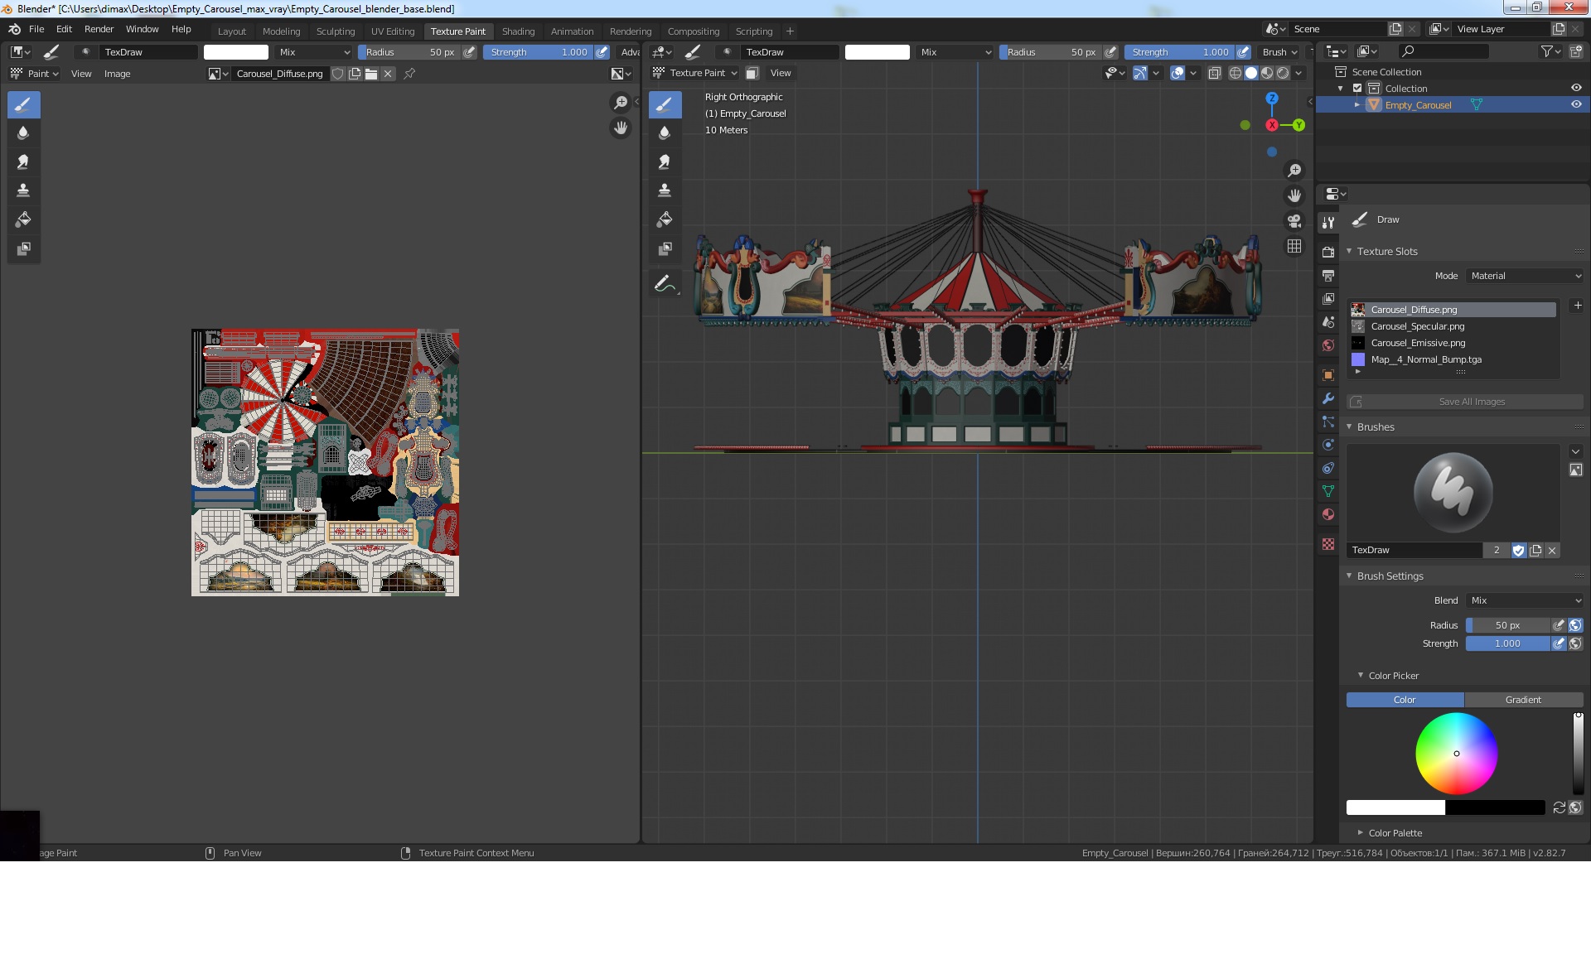Duplicate the TexDraw brush via copy icon
The width and height of the screenshot is (1591, 959).
pos(1535,551)
